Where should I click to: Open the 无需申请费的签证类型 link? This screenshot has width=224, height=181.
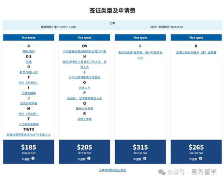112,170
